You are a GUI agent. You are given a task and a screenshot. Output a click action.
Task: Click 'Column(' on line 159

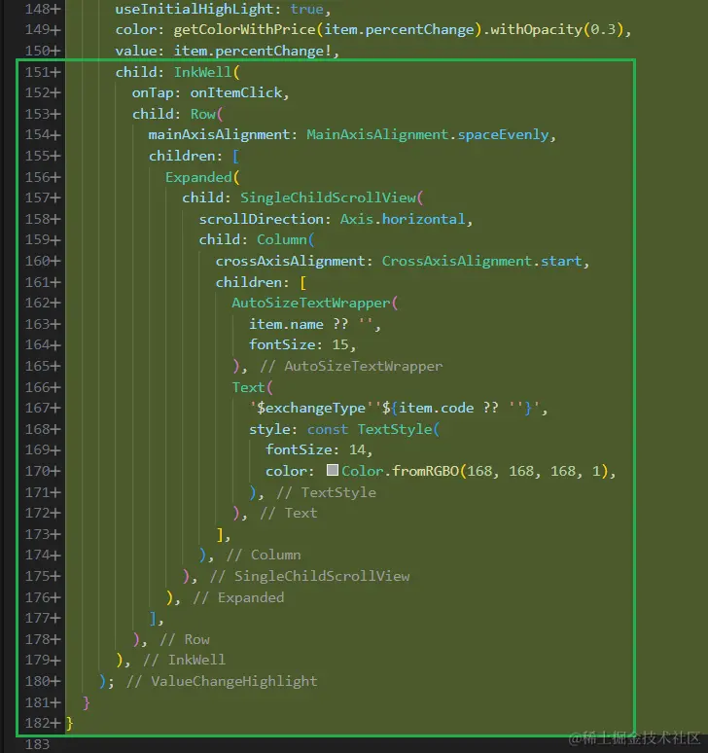point(285,239)
